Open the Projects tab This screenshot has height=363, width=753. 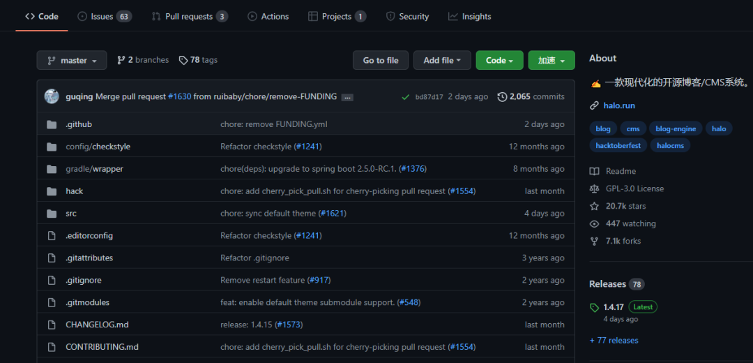(x=337, y=16)
